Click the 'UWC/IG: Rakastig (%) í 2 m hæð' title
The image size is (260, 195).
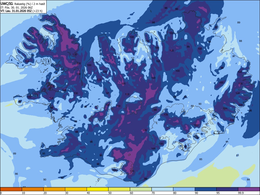pyautogui.click(x=23, y=3)
